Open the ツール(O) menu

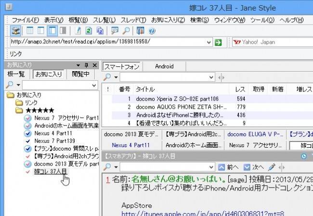coord(261,20)
